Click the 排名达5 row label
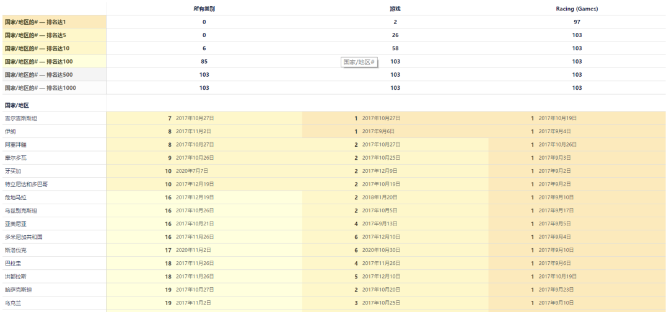 tap(40, 35)
